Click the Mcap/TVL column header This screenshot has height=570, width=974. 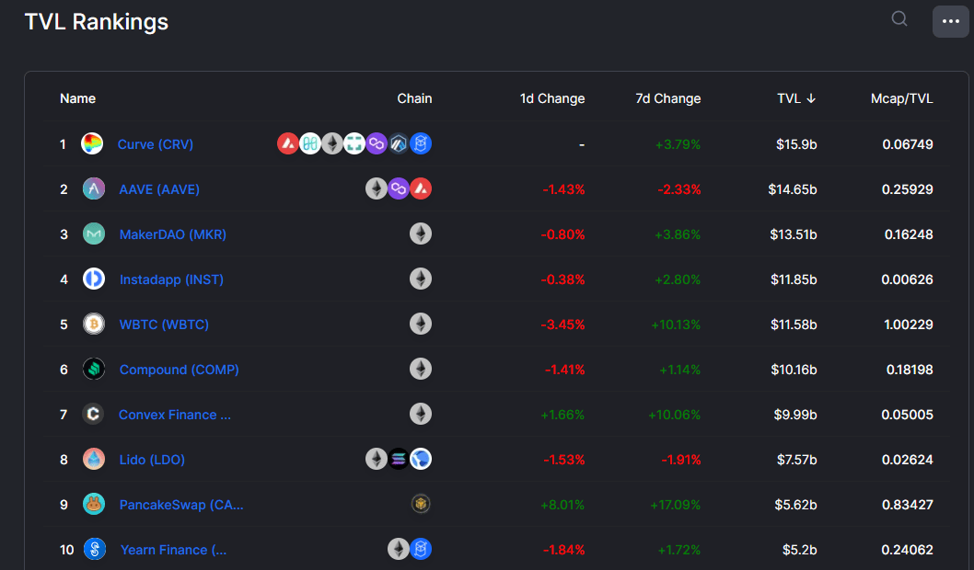[901, 98]
